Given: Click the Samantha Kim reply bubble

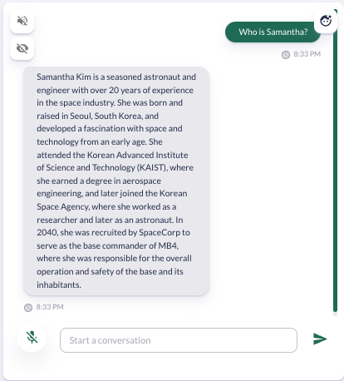Looking at the screenshot, I should [116, 181].
